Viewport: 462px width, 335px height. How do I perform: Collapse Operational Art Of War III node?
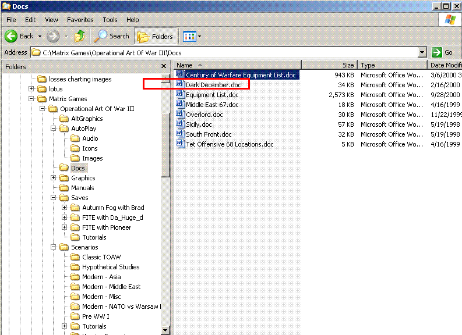(43, 109)
